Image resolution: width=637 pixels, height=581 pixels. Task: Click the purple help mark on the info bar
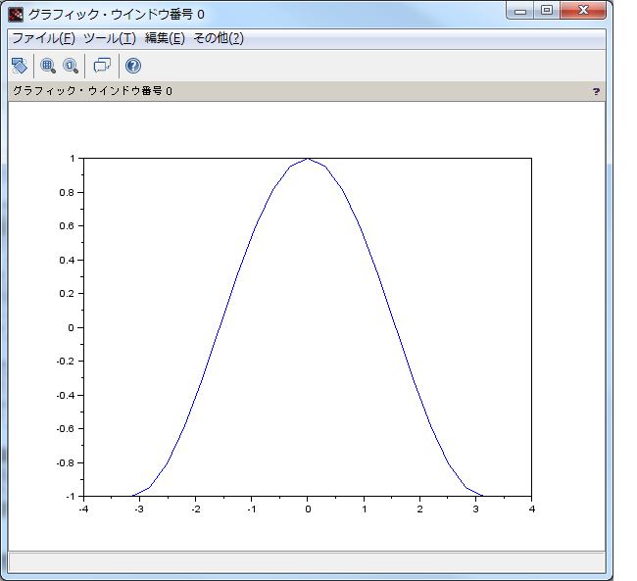(596, 91)
